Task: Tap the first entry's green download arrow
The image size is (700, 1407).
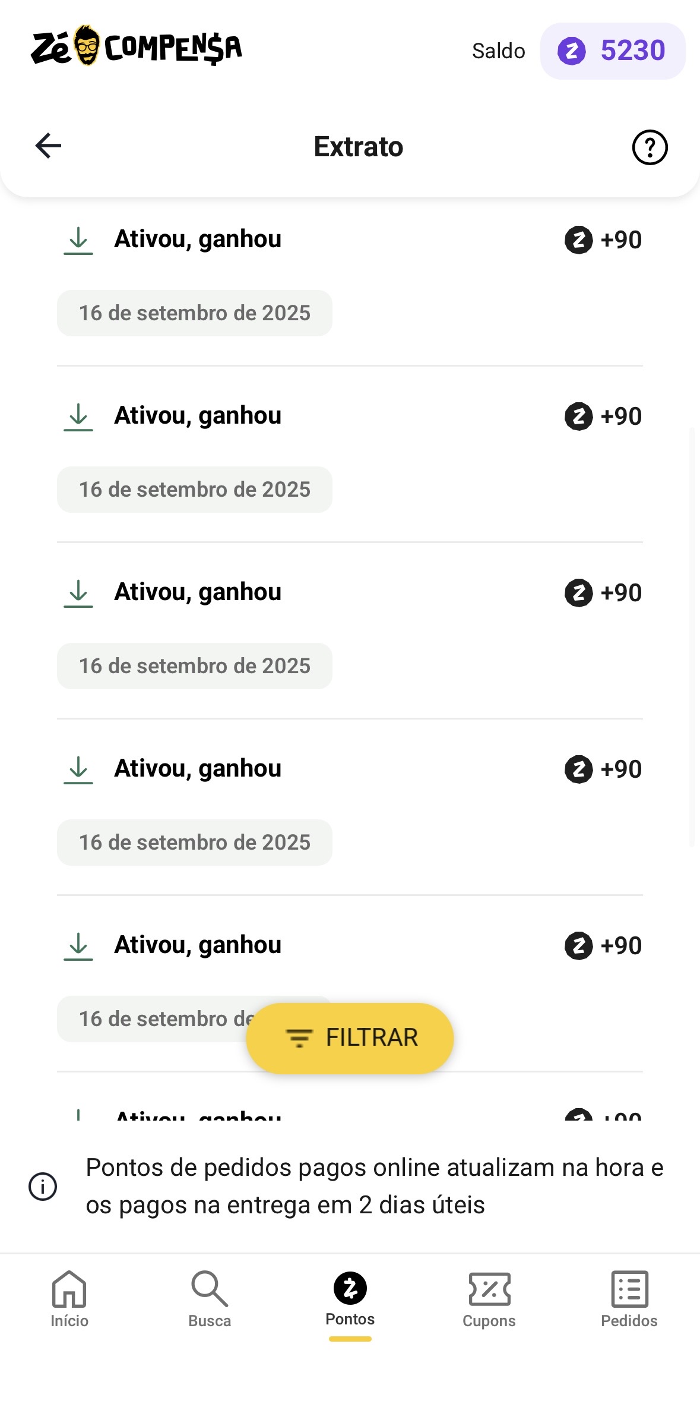Action: pos(78,240)
